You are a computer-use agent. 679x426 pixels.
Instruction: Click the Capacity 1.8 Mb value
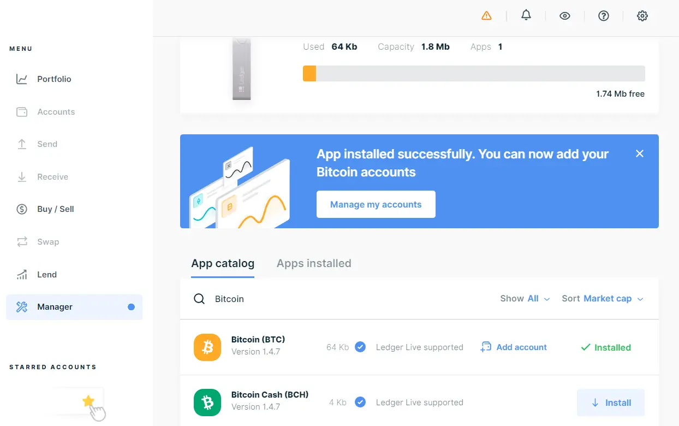[436, 47]
